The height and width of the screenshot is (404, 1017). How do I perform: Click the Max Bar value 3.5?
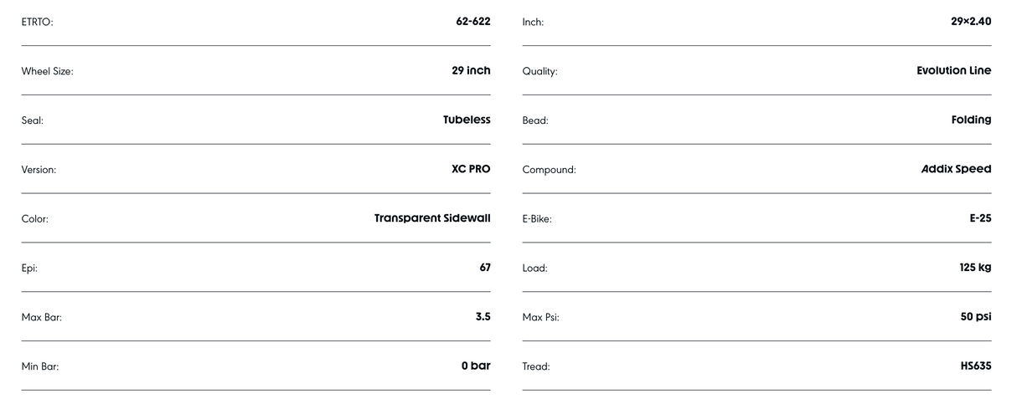[x=483, y=317]
